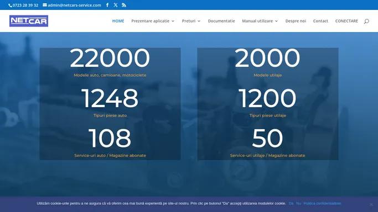This screenshot has width=378, height=212.
Task: Click 'Service-uri auto / Magazine abonate' label
Action: pos(110,155)
